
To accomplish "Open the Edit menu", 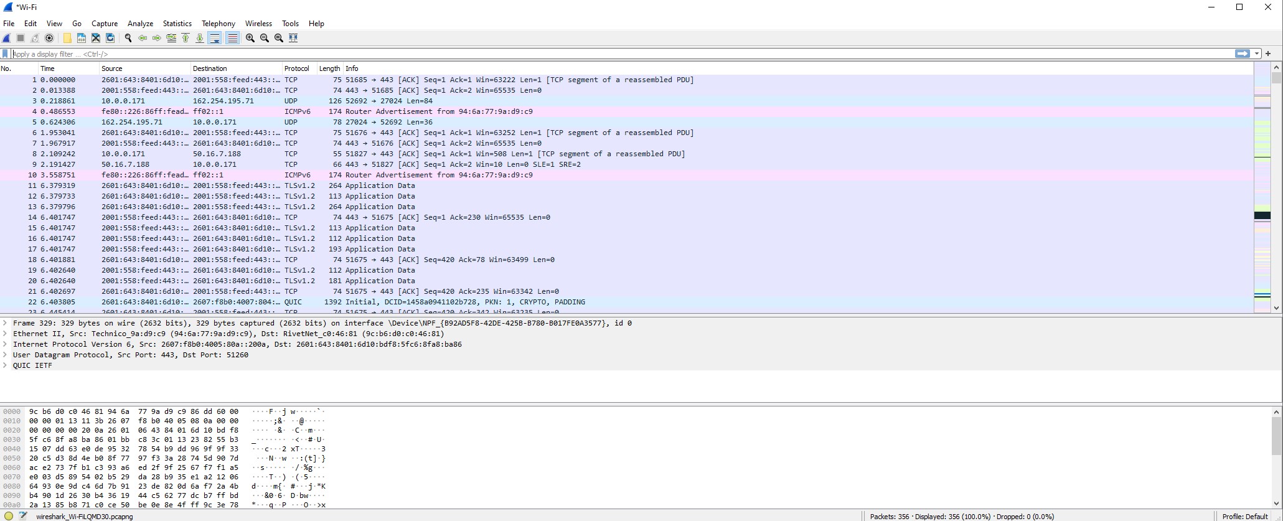I will click(x=31, y=24).
